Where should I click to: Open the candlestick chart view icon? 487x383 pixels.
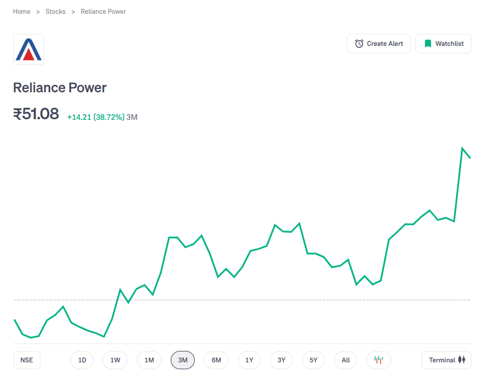click(378, 360)
